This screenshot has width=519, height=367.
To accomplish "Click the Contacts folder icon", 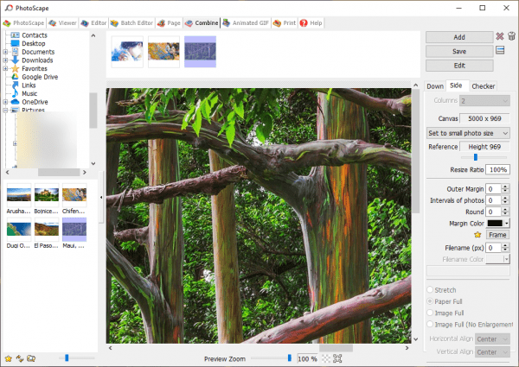I will (x=15, y=35).
